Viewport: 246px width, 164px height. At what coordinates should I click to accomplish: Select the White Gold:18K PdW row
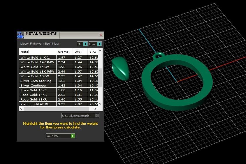(58, 71)
